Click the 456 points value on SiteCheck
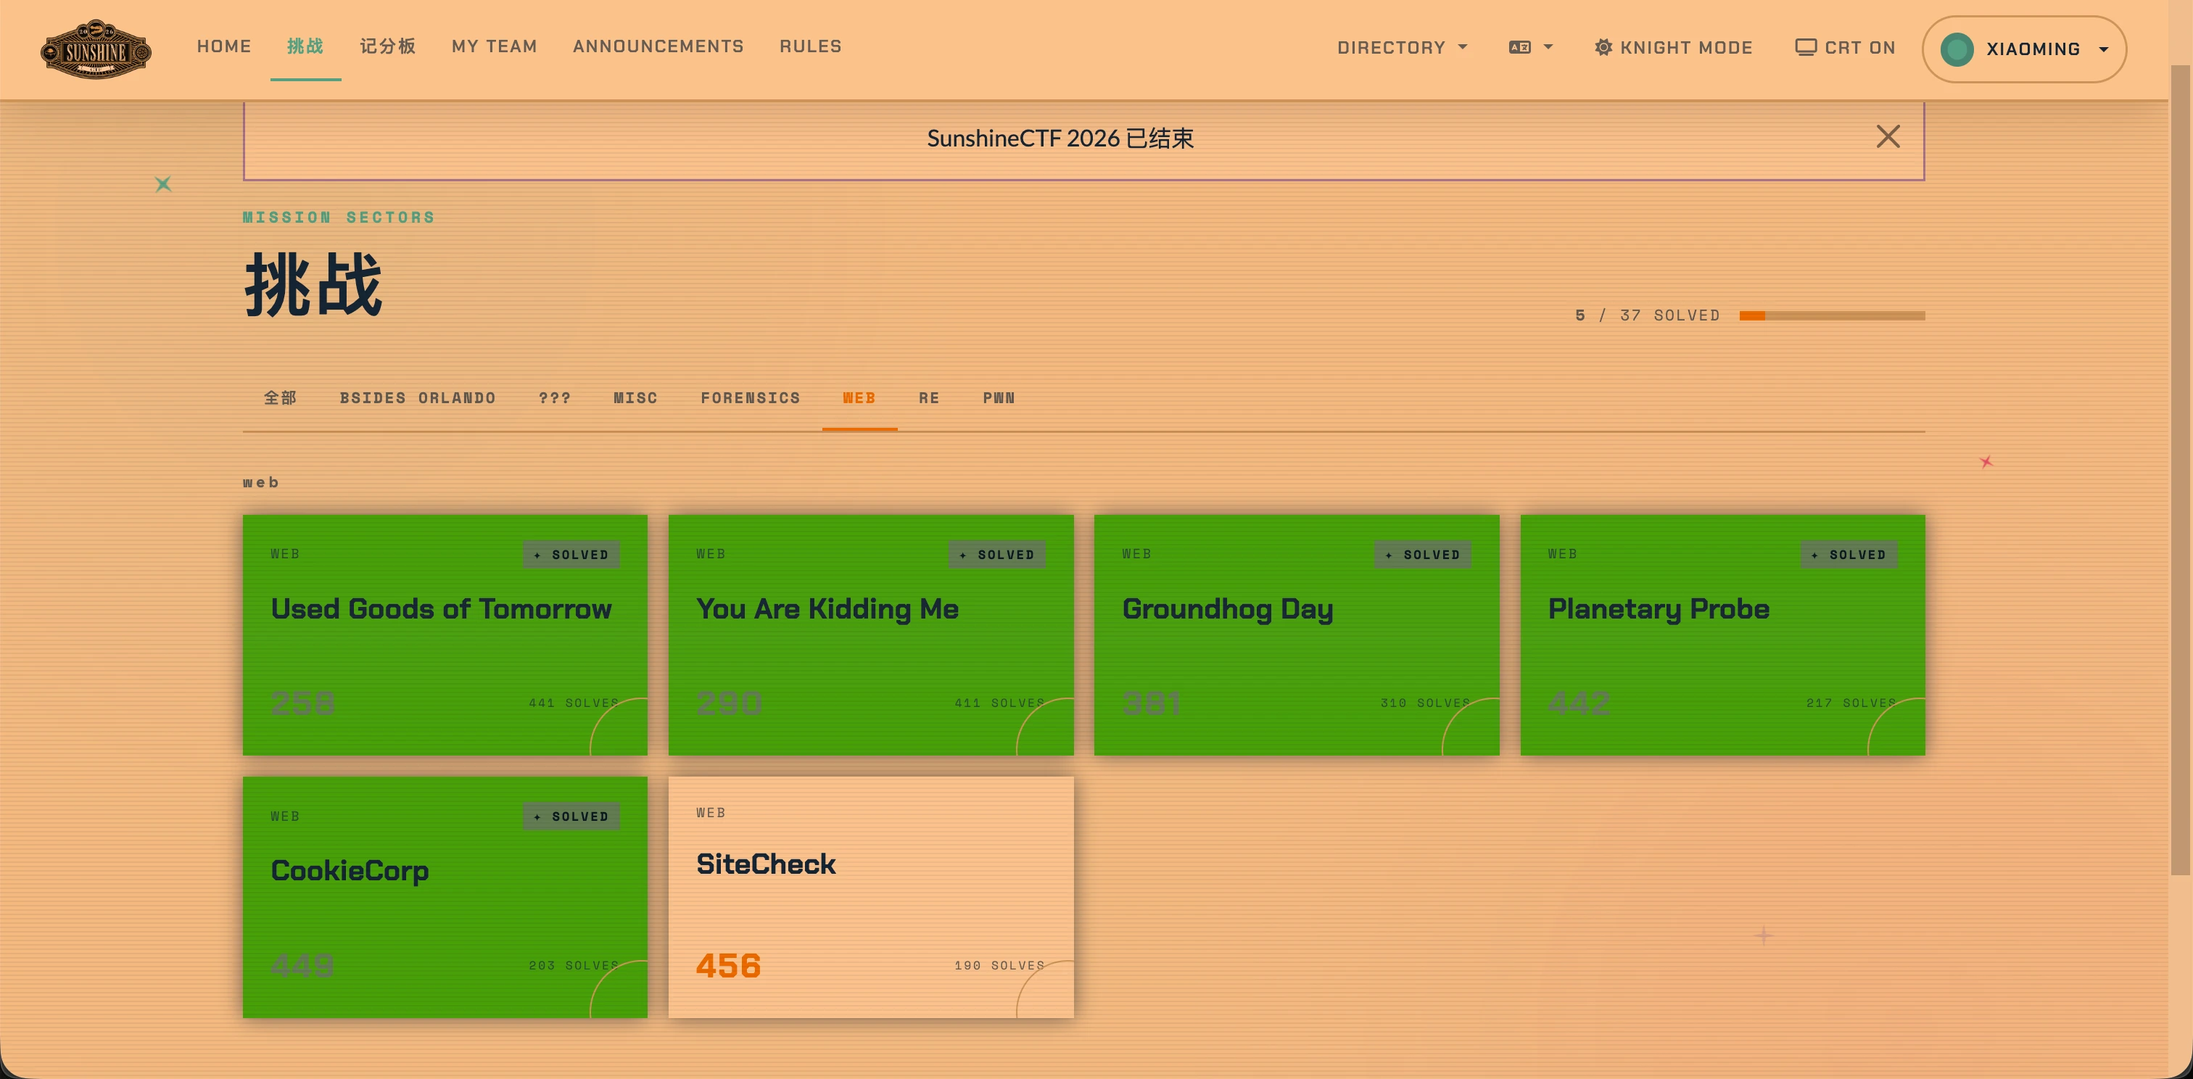 [x=728, y=966]
